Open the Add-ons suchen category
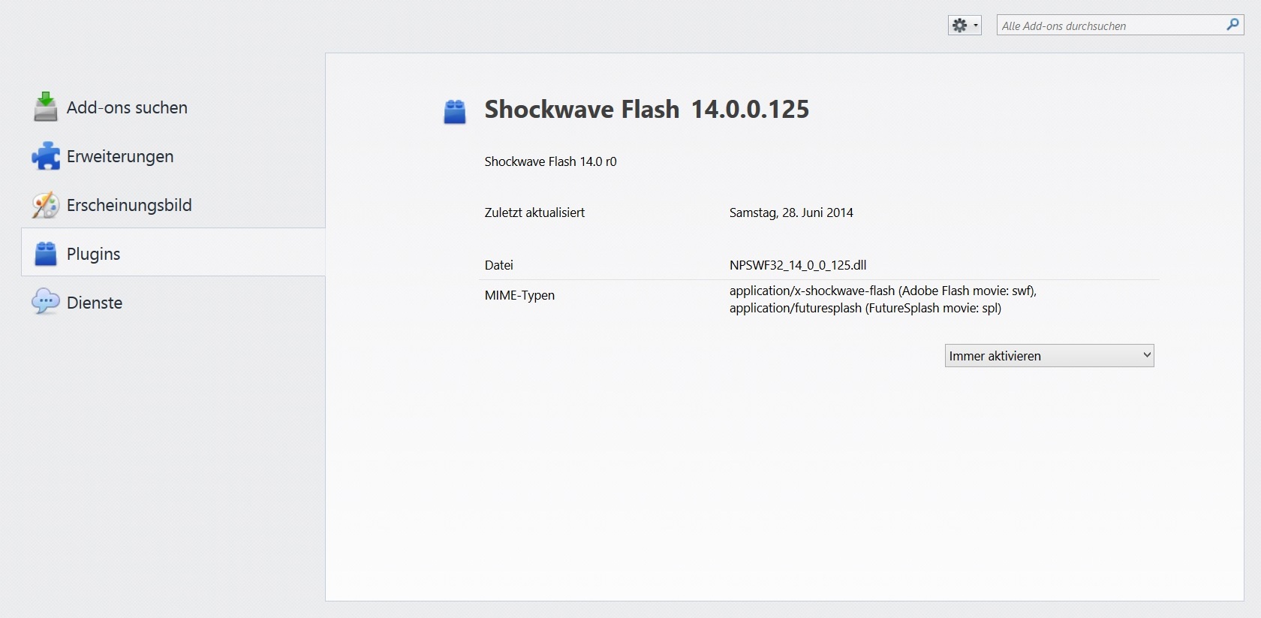Viewport: 1261px width, 618px height. tap(173, 107)
